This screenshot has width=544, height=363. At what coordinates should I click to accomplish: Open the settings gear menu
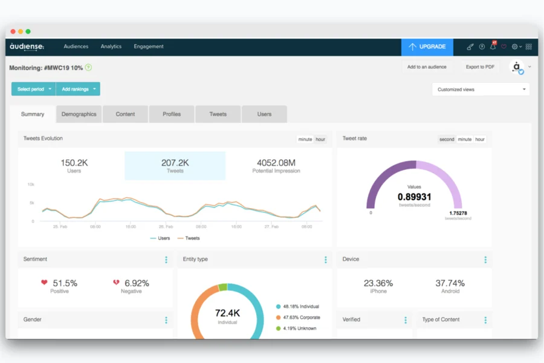click(516, 47)
